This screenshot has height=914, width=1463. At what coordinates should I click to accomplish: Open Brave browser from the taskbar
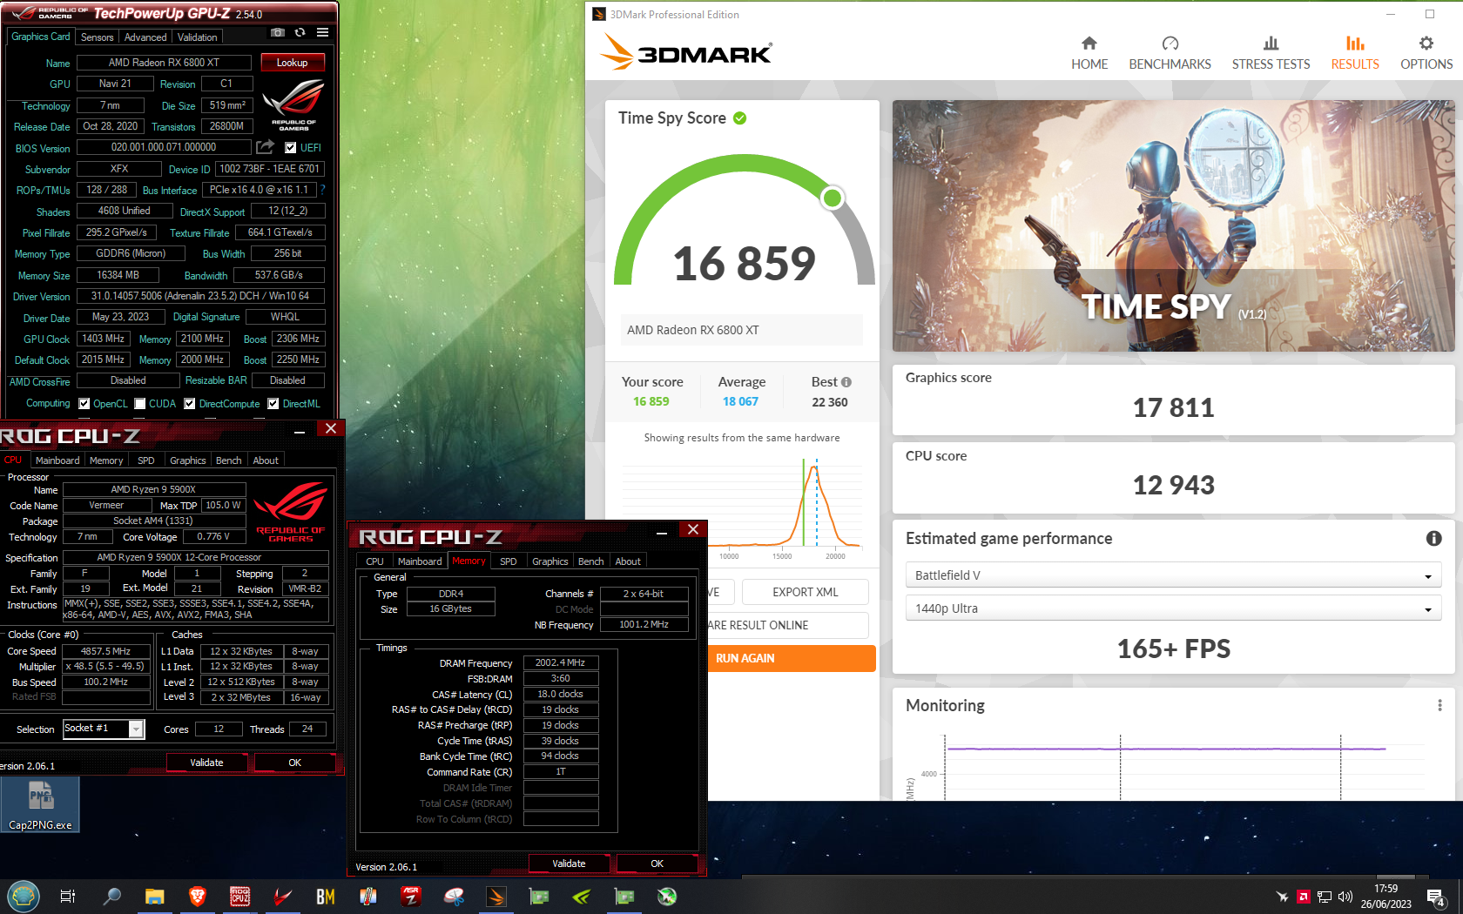tap(198, 896)
